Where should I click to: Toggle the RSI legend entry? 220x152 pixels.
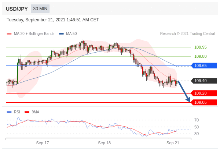[14, 112]
